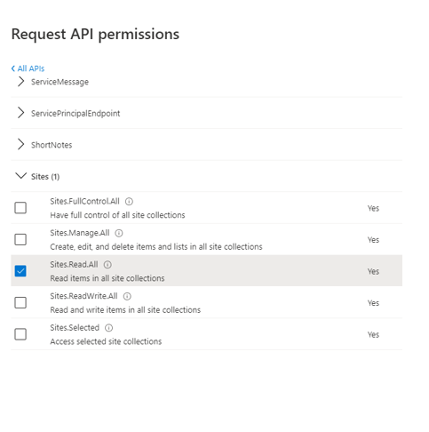Click 'Read items in all site collections'
Viewport: 429px width, 432px height.
click(x=107, y=278)
